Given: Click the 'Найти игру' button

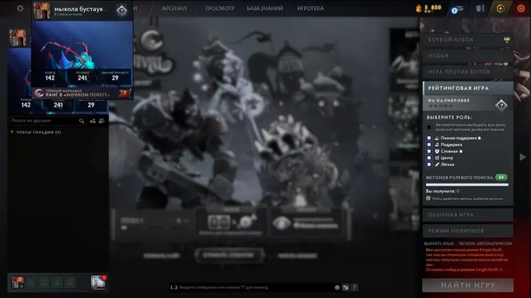Looking at the screenshot, I should tap(468, 285).
